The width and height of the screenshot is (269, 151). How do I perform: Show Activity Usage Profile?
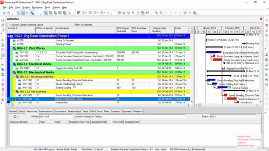pyautogui.click(x=55, y=13)
